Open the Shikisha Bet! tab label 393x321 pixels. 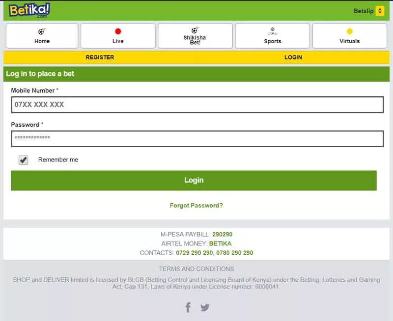coord(195,40)
